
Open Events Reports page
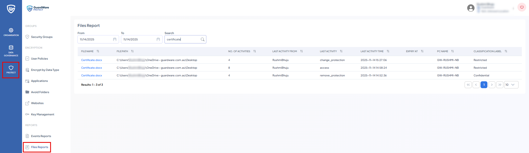click(x=41, y=136)
